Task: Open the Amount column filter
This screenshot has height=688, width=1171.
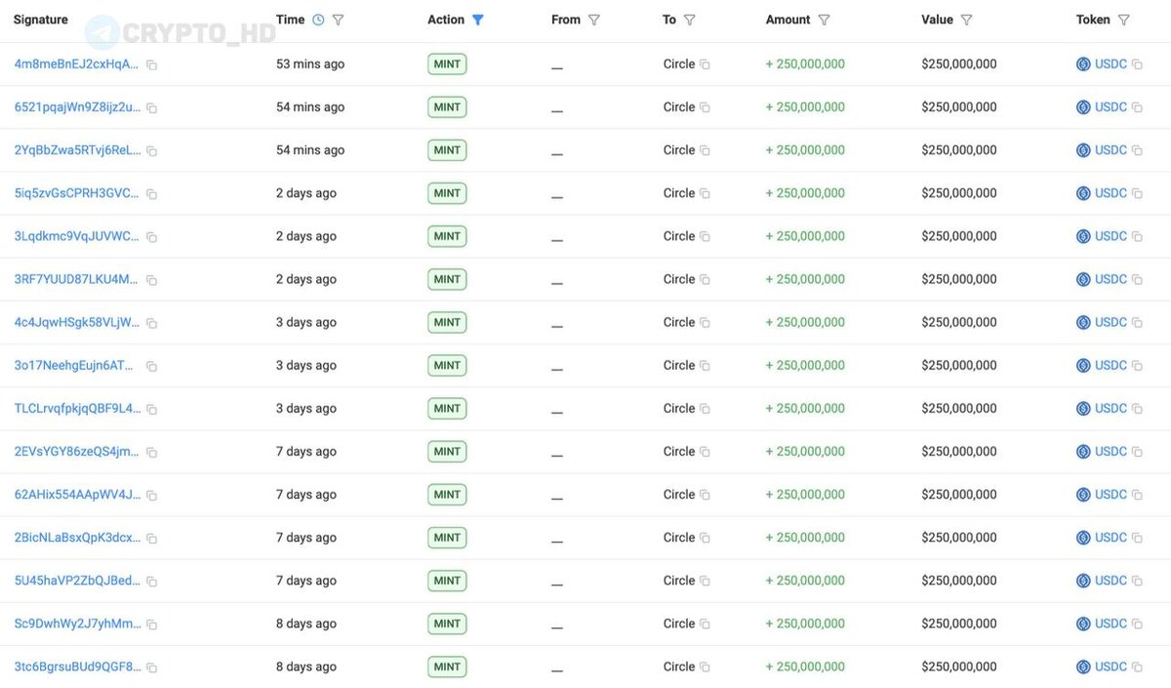Action: [825, 20]
